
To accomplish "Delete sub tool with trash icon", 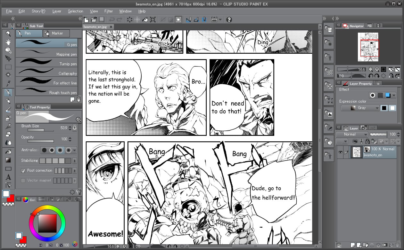I will (x=78, y=100).
